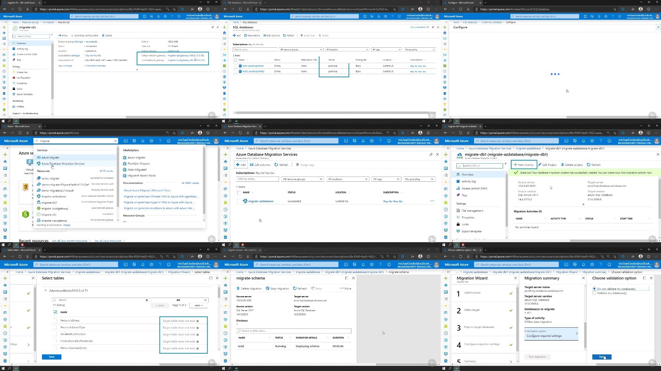Open the feedback smiley in Home window header

[x=169, y=141]
